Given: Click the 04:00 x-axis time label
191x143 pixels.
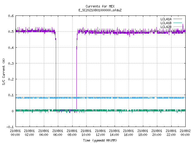Looking at the screenshot, I should point(44,135).
